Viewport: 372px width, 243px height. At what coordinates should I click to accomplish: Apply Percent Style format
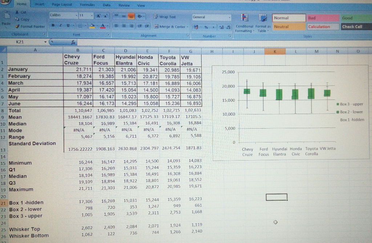[206, 27]
